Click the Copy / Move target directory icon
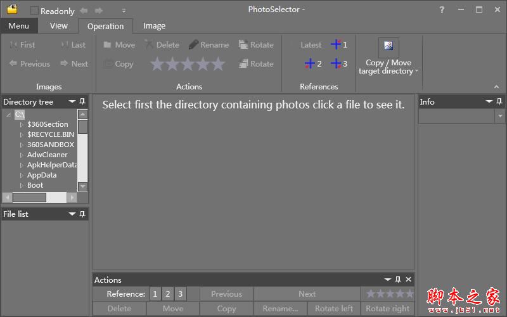Image resolution: width=507 pixels, height=317 pixels. tap(388, 48)
